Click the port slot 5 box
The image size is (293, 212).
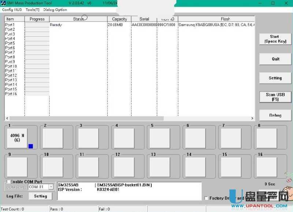160,138
